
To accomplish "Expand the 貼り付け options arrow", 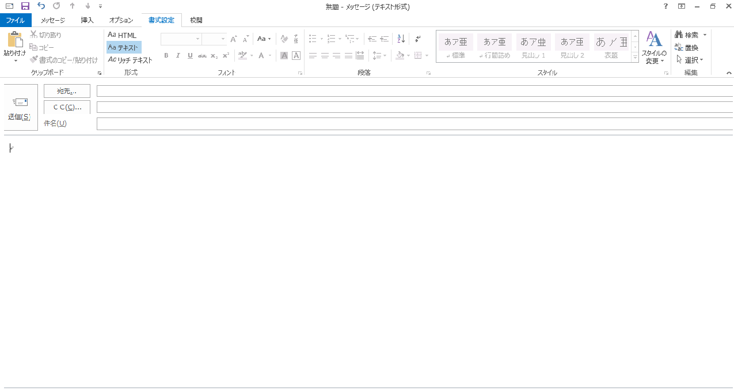I will pyautogui.click(x=15, y=60).
